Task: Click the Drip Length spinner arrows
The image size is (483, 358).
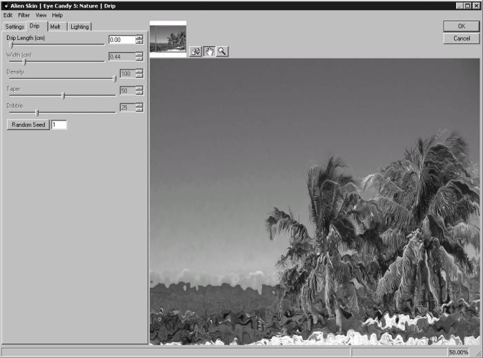Action: tap(139, 39)
